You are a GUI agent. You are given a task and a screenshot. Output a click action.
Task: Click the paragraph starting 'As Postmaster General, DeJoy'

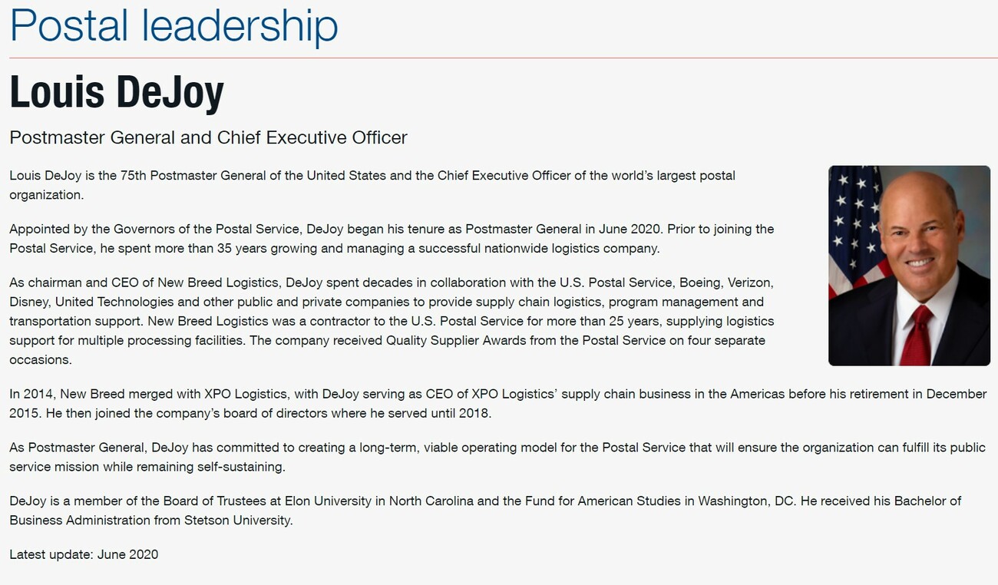click(x=497, y=457)
